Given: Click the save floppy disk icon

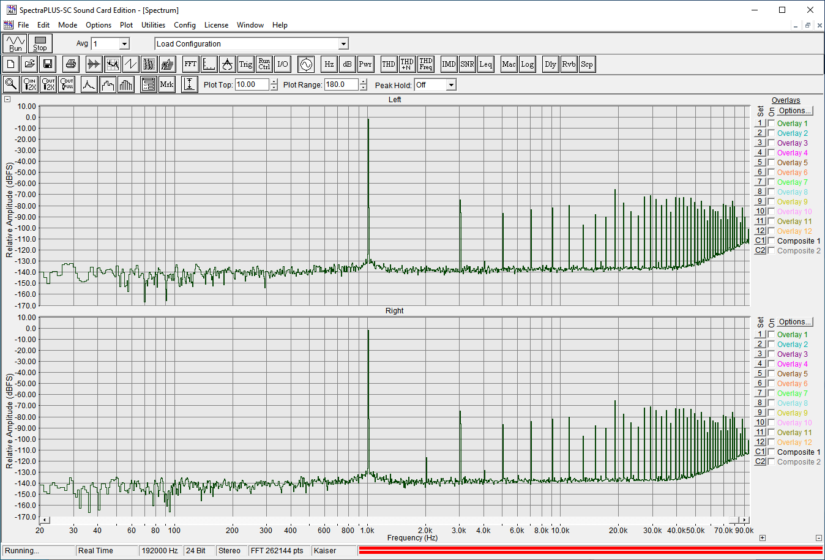Looking at the screenshot, I should [x=48, y=64].
